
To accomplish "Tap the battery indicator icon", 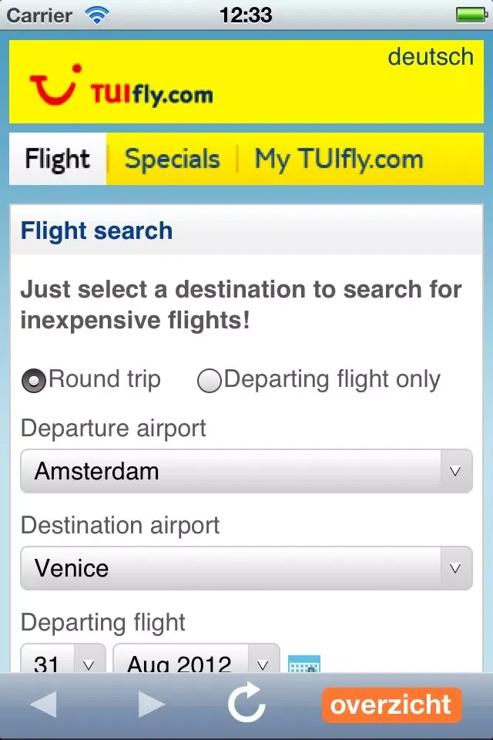I will tap(470, 14).
